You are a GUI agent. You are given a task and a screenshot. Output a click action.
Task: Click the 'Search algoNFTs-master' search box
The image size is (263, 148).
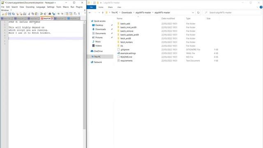232,13
